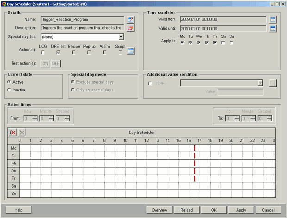The height and width of the screenshot is (218, 287).
Task: Click the gray X delete entry icon
Action: [x=22, y=133]
